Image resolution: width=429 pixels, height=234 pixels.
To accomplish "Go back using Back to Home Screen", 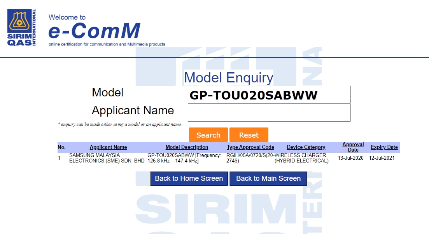I will click(x=189, y=178).
